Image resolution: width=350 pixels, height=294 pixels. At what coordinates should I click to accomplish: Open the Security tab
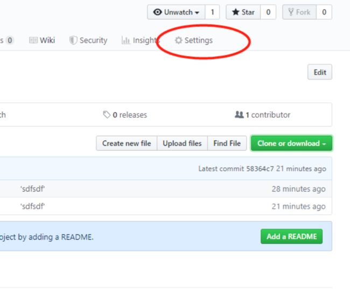(x=88, y=40)
